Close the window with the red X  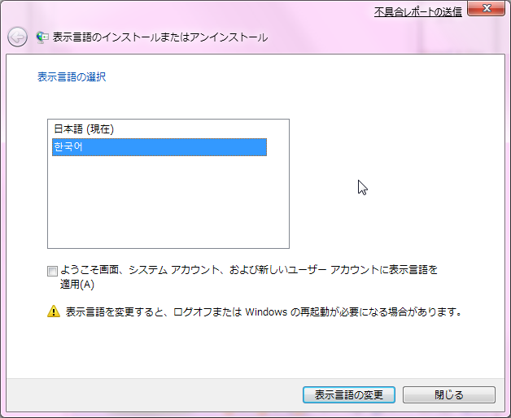pos(487,10)
